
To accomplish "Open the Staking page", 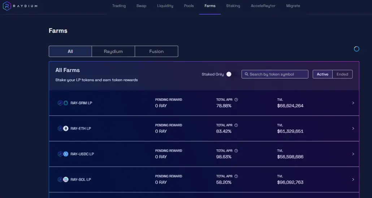I will [233, 6].
